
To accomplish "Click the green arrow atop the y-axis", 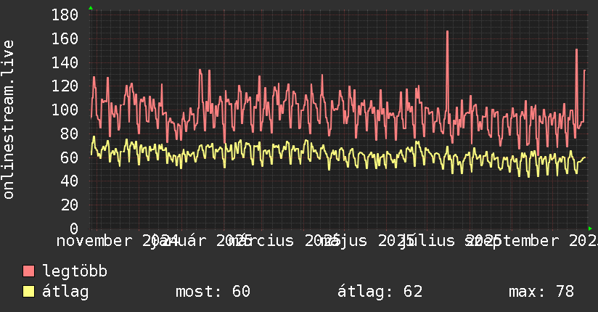I will [x=91, y=8].
